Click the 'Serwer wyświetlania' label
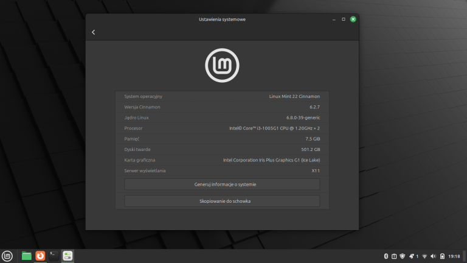The height and width of the screenshot is (263, 467). 145,171
